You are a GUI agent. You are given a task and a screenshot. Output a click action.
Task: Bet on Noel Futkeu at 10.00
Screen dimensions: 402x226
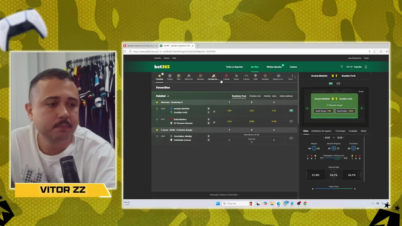[x=345, y=111]
